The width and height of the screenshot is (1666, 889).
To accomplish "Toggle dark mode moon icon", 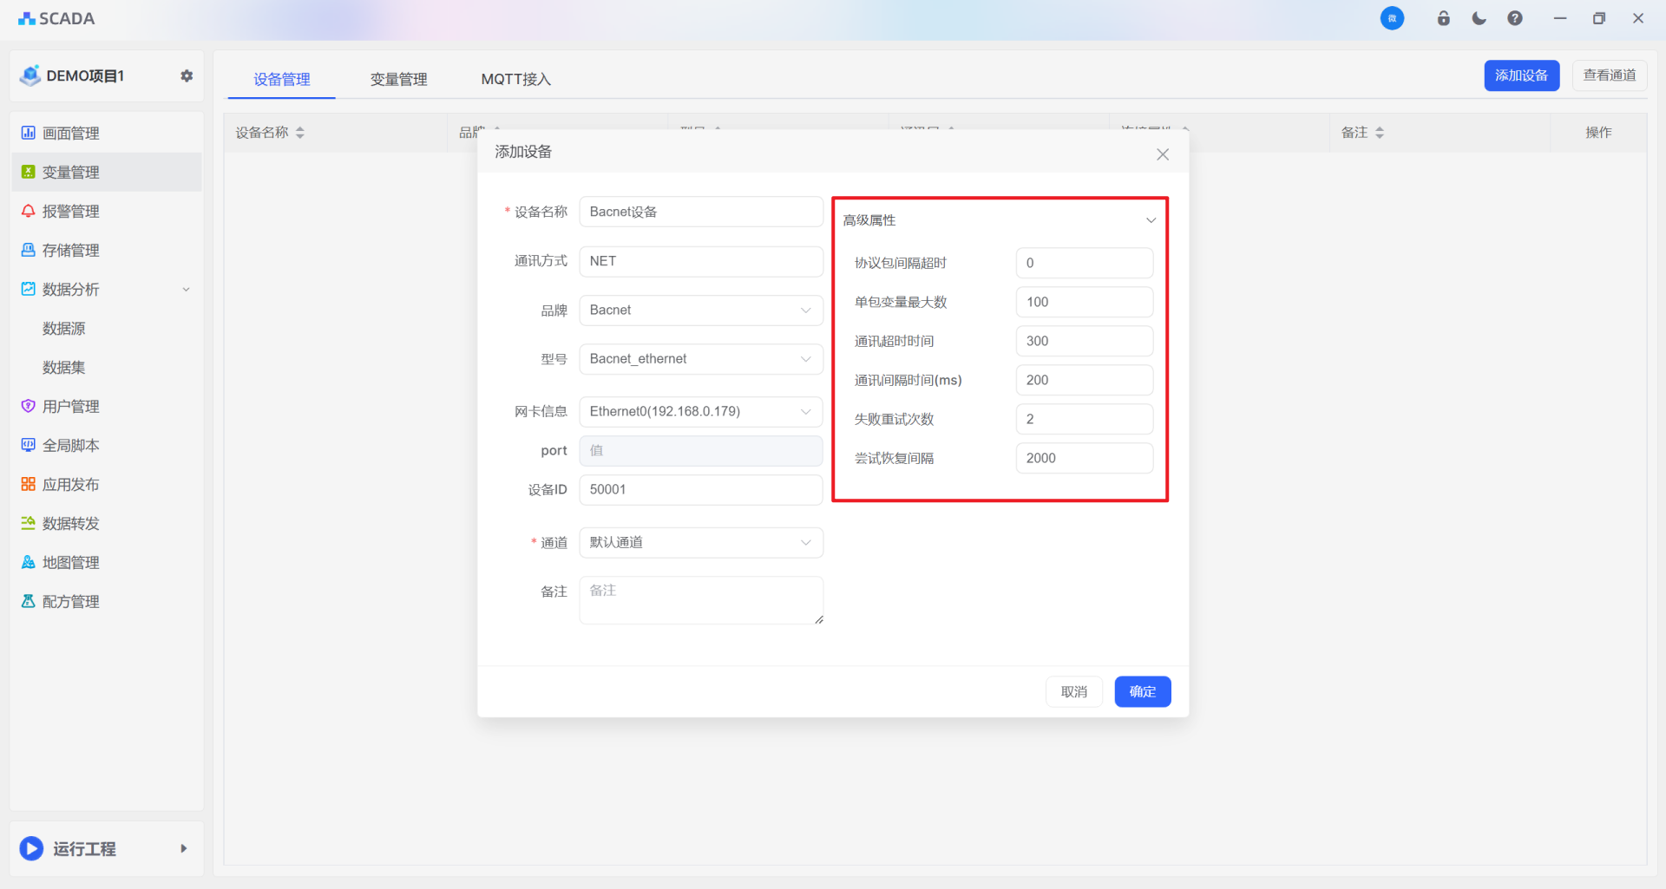I will [x=1479, y=18].
